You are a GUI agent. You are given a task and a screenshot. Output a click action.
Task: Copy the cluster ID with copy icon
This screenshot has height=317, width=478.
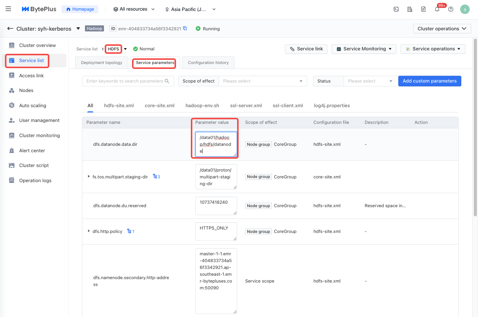(x=185, y=28)
